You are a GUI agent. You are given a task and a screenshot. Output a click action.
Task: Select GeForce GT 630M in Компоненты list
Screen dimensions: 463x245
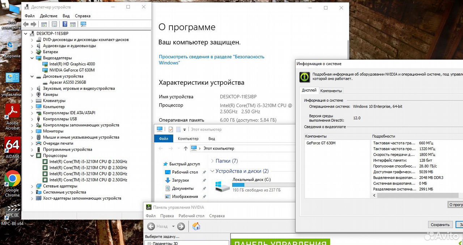321,143
